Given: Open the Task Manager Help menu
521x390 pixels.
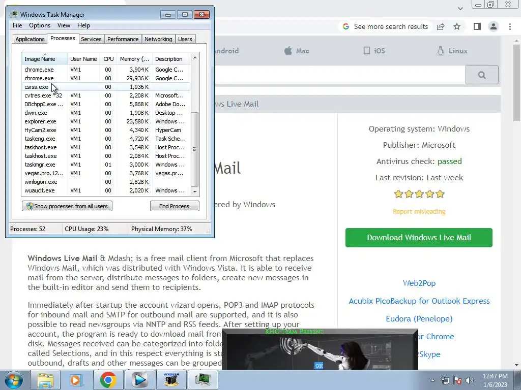Looking at the screenshot, I should click(x=83, y=25).
